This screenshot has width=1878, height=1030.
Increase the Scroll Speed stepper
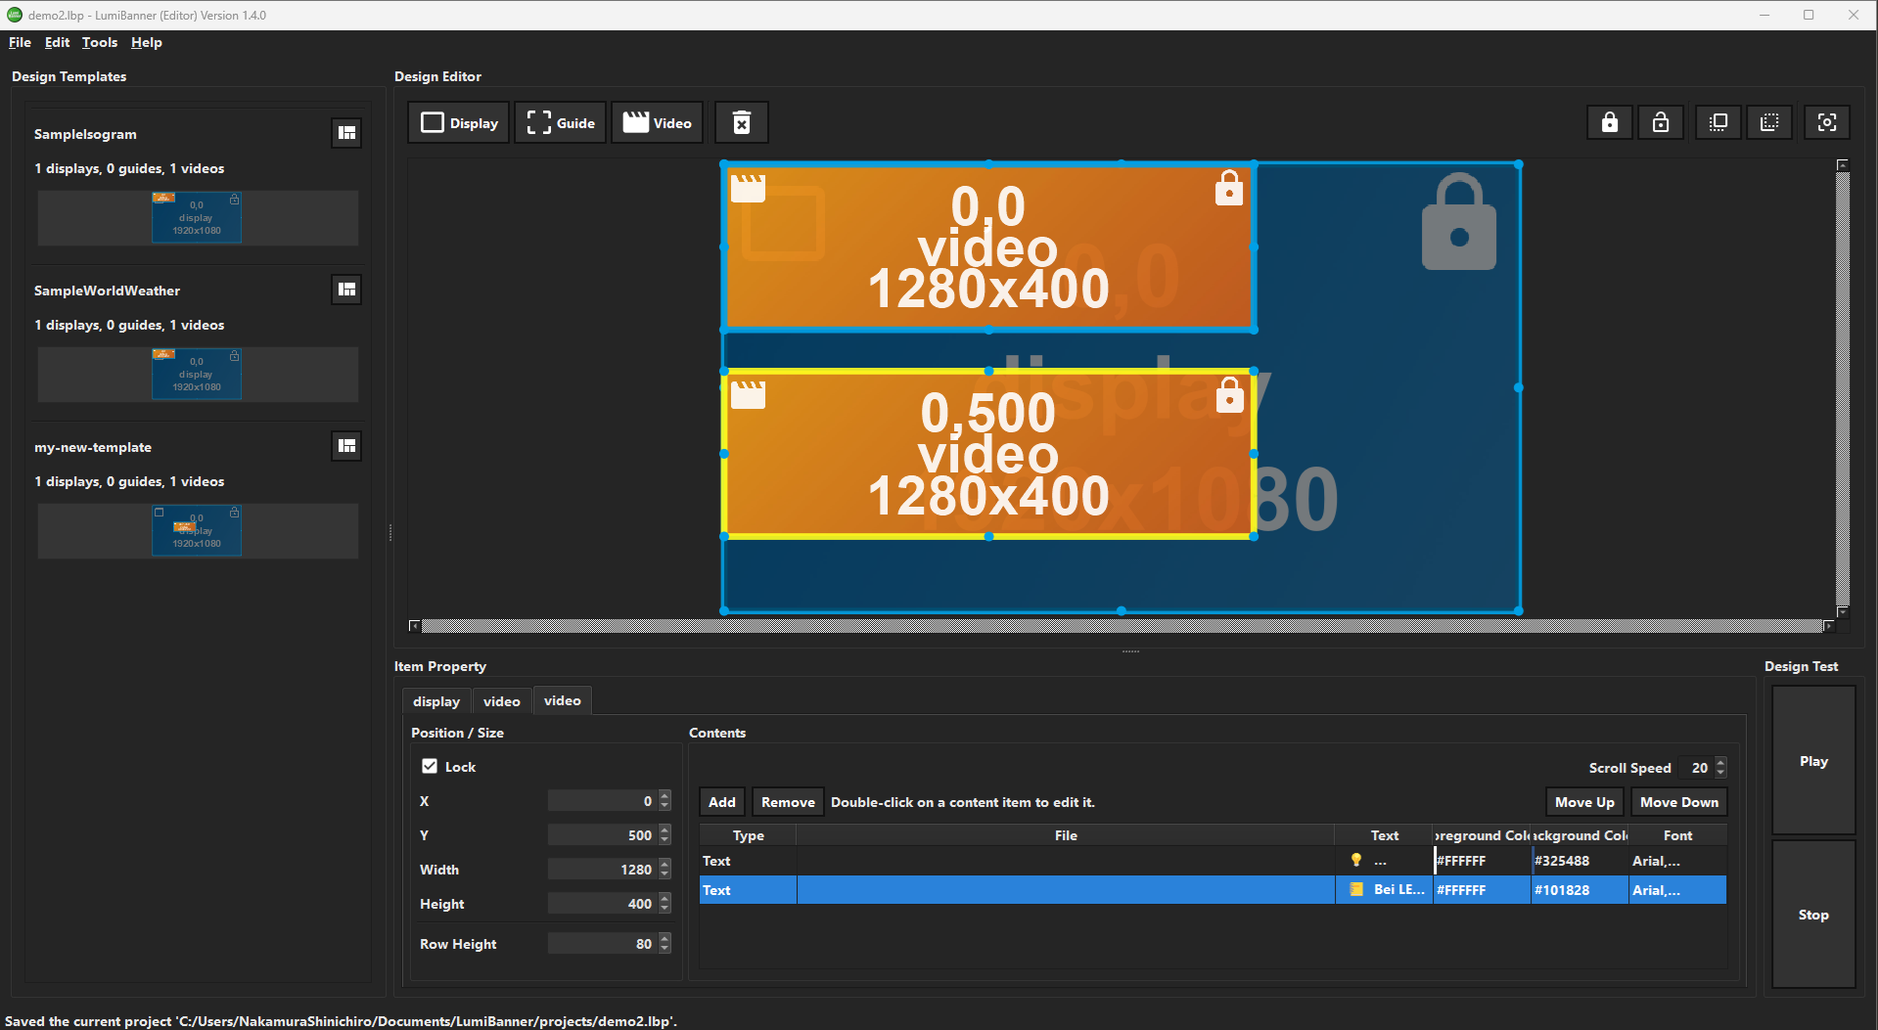[1720, 763]
